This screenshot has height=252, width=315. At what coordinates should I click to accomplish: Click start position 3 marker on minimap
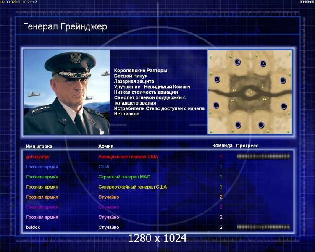238,62
